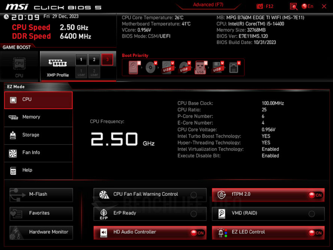
Task: Open the Memory tab
Action: pos(39,118)
